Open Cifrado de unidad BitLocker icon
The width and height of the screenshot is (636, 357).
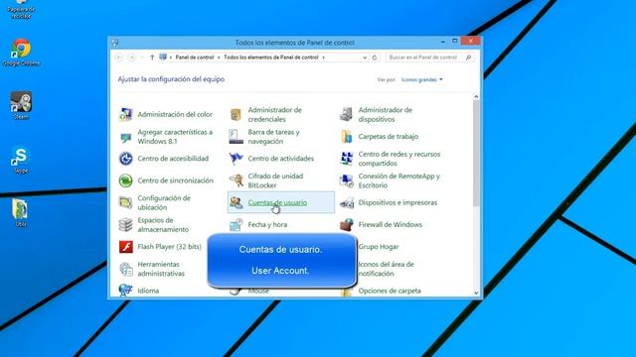(x=237, y=180)
